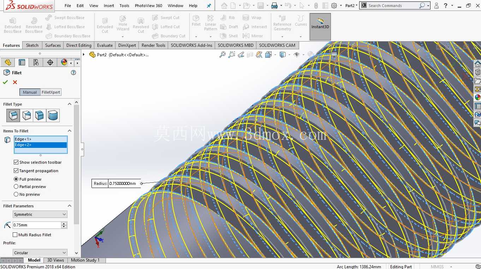Pin the menu bar pushpin
Viewport: 481px width, 269px height.
209,6
